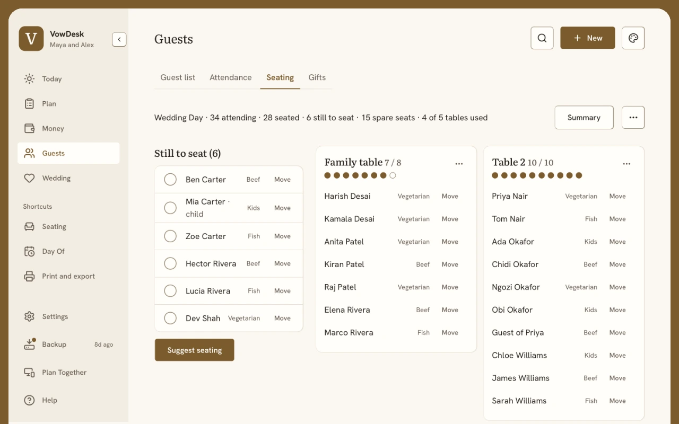Select Lucia Rivera's round checkbox
The height and width of the screenshot is (424, 679).
coord(170,291)
